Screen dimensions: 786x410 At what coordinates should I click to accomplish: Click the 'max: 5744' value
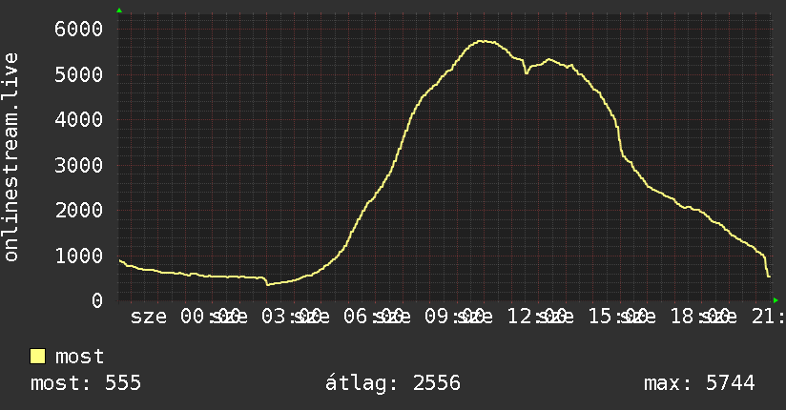699,383
